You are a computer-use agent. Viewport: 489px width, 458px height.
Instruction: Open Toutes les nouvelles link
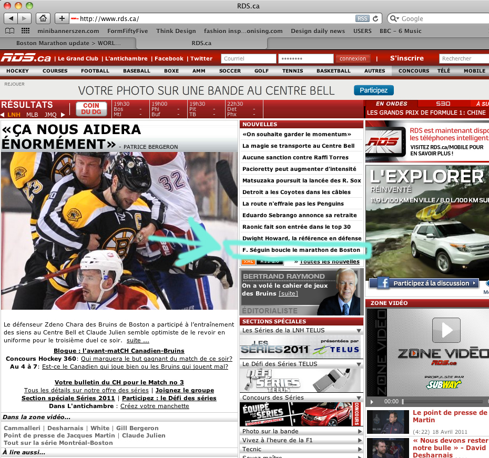pos(330,261)
